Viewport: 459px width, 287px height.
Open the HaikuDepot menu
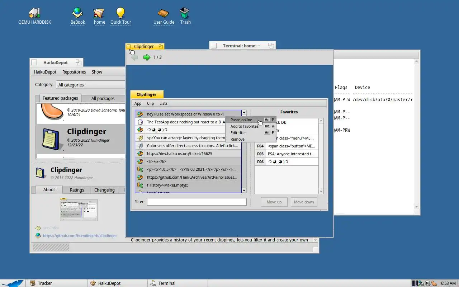45,72
